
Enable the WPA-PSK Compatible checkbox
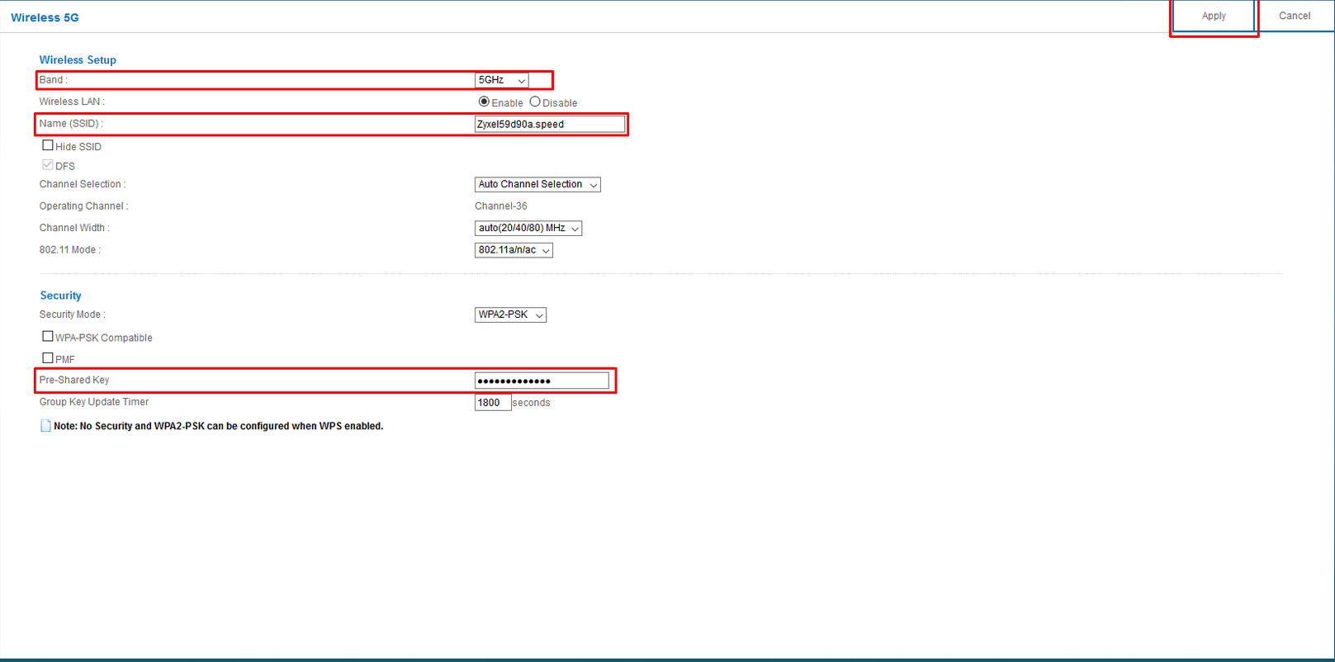(48, 337)
